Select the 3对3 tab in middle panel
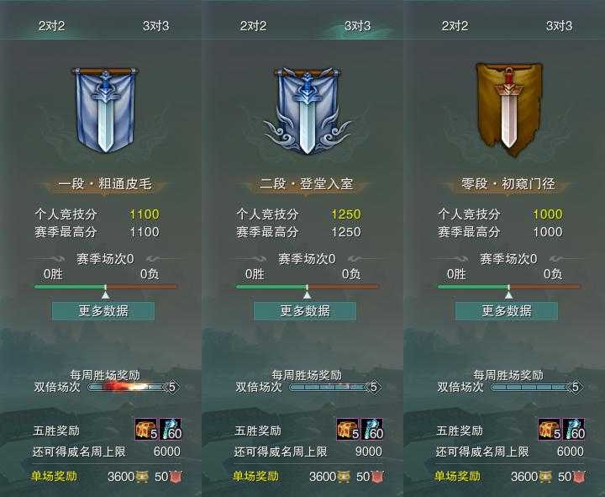The image size is (605, 497). [357, 26]
